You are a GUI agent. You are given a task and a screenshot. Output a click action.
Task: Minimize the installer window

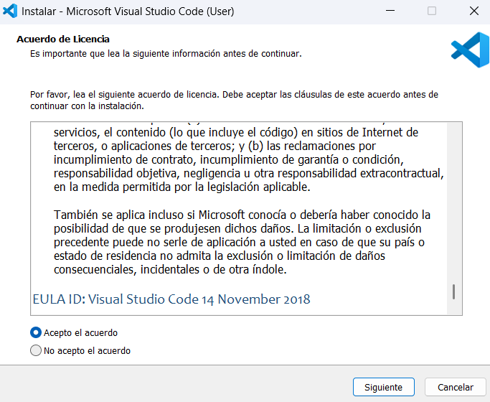[x=390, y=11]
